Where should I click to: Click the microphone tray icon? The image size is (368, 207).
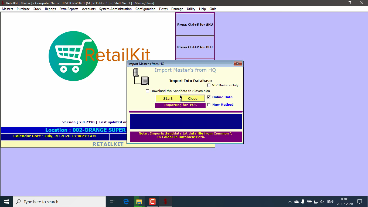click(303, 202)
